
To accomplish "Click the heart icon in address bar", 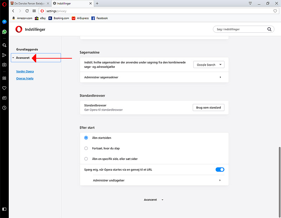I will [275, 11].
